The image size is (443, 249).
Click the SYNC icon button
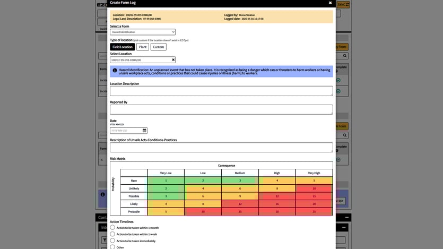[x=343, y=4]
